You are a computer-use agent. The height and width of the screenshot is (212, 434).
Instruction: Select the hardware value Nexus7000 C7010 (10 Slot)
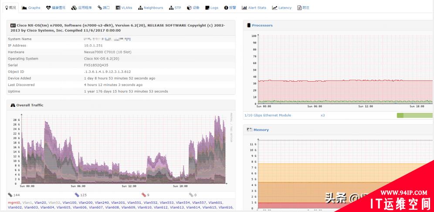[108, 52]
